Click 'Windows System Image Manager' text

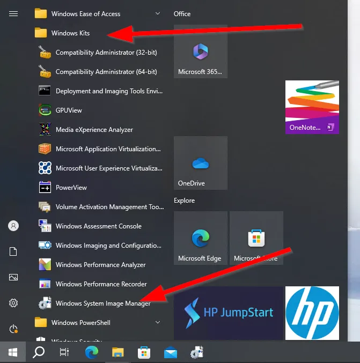[103, 303]
